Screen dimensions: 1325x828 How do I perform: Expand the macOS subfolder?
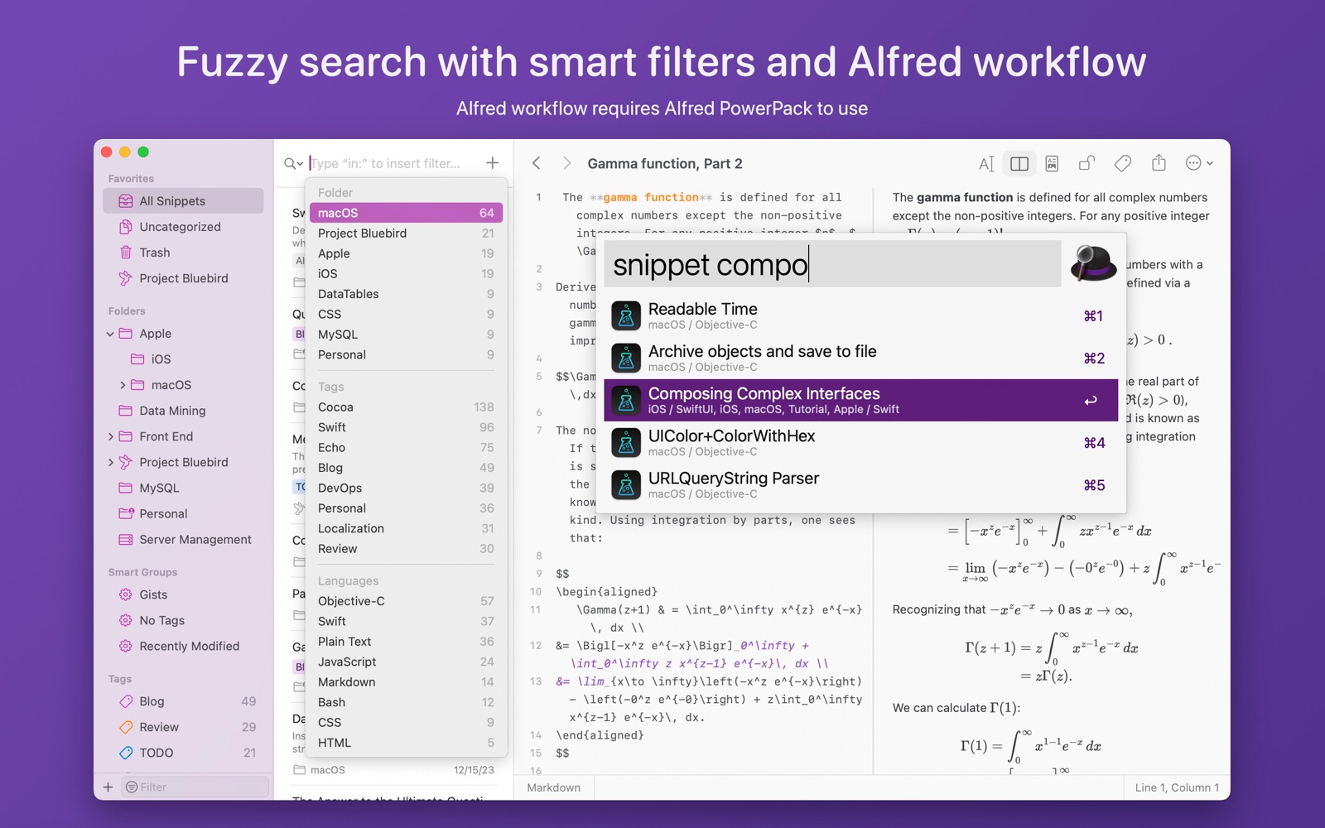click(123, 385)
